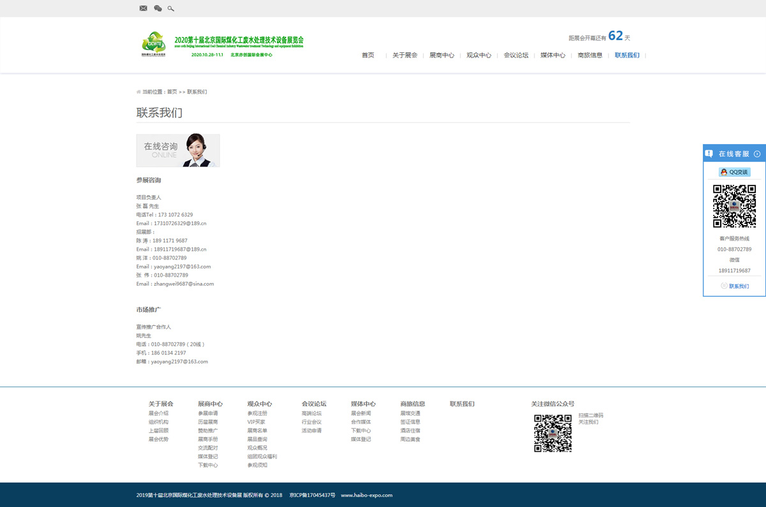
Task: Select 展商中心 in the top navigation
Action: coord(442,55)
